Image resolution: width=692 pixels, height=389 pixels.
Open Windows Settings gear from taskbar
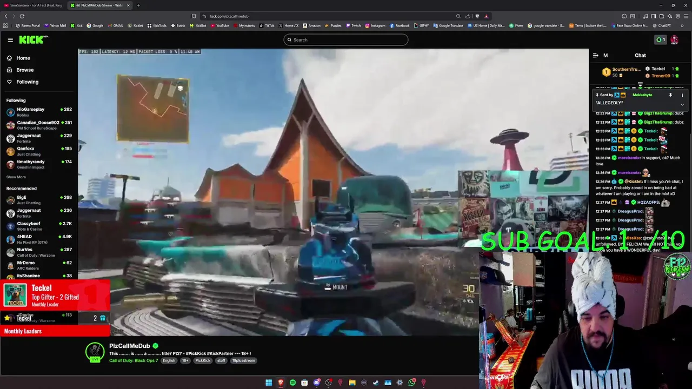click(400, 383)
